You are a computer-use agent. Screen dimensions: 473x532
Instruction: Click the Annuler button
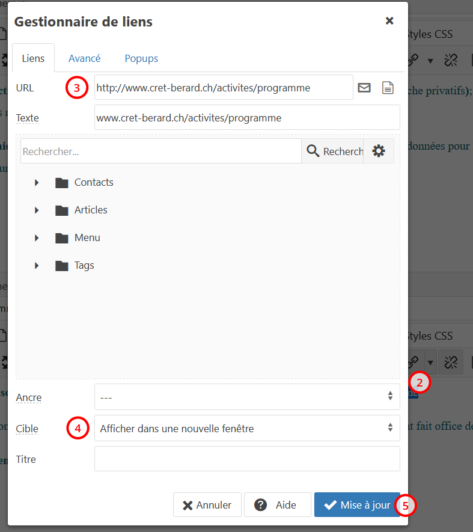(x=207, y=505)
